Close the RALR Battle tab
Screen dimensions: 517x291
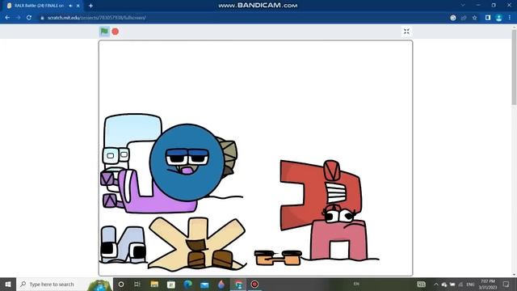pos(78,6)
